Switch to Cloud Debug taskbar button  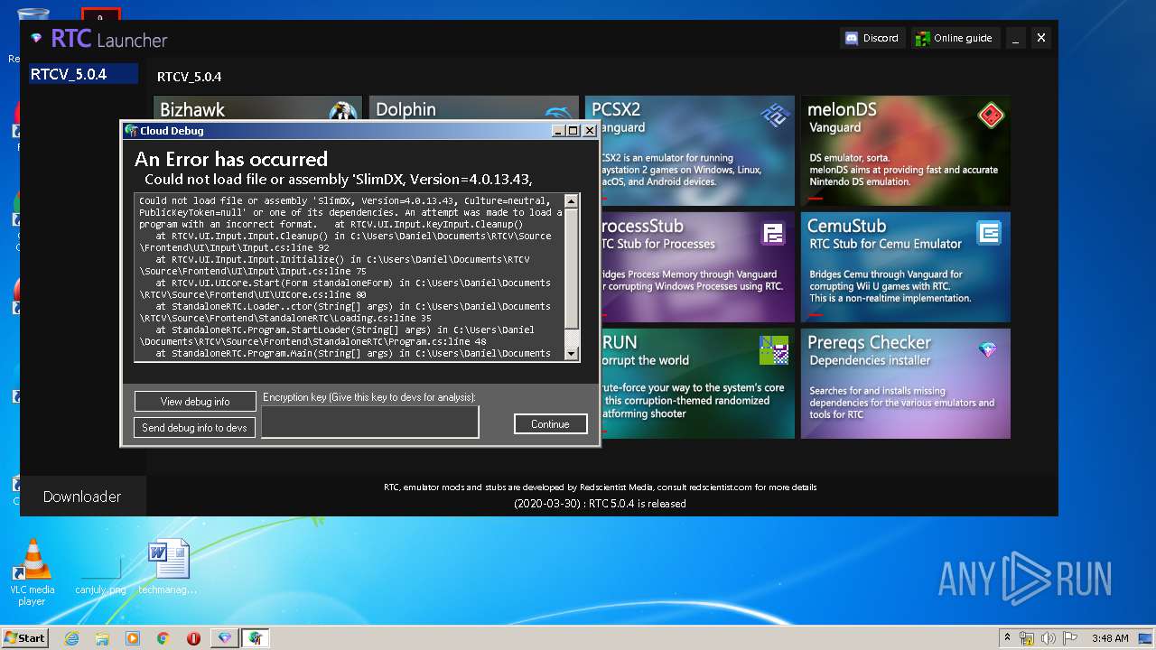tap(256, 638)
